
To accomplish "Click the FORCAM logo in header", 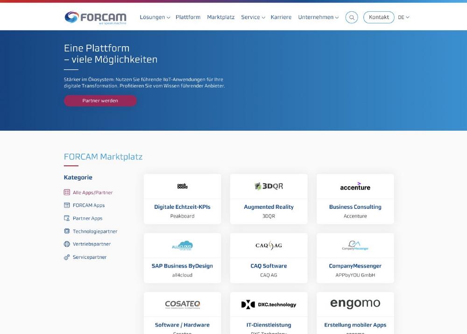I will click(95, 18).
